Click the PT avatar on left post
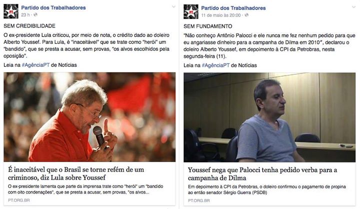This screenshot has height=209, width=360. [11, 11]
